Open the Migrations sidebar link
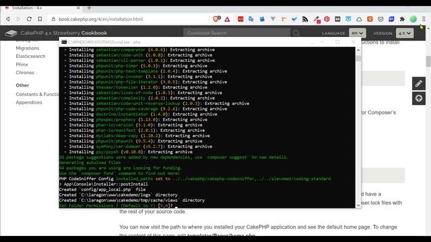This screenshot has width=431, height=242. [x=27, y=48]
